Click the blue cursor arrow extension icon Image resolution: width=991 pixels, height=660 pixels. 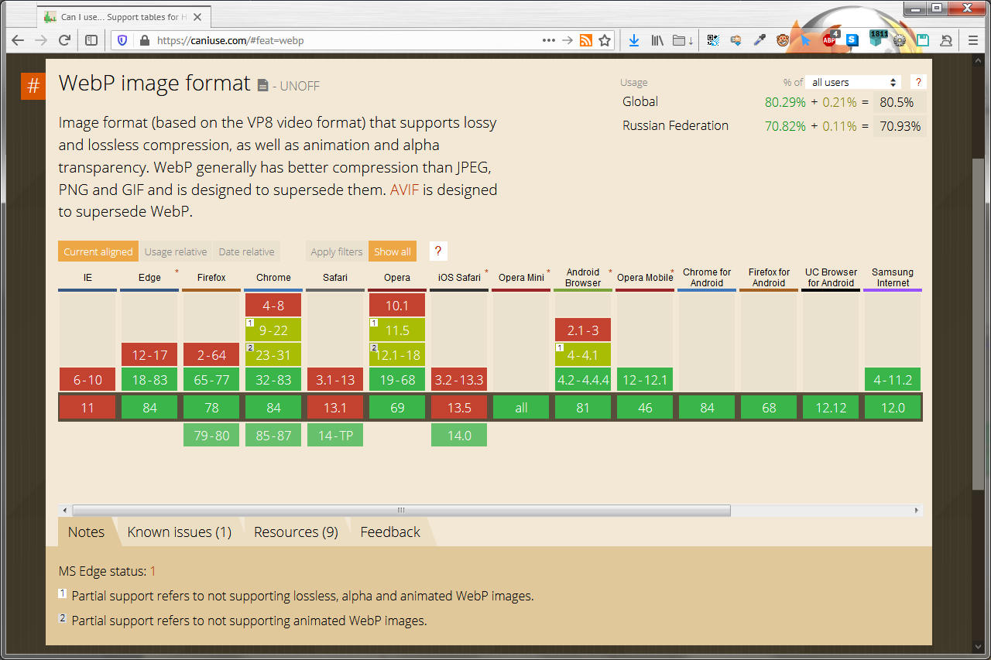pyautogui.click(x=806, y=40)
